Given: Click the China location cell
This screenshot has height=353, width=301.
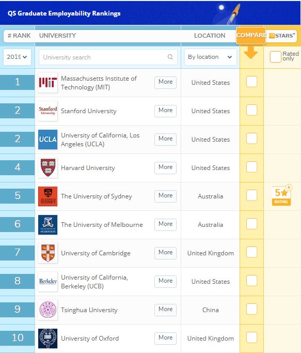Looking at the screenshot, I should [x=211, y=310].
